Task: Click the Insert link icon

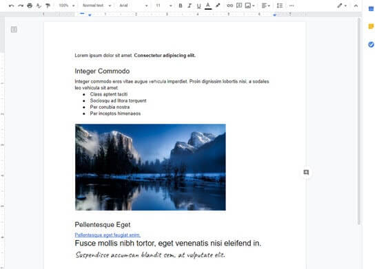Action: pyautogui.click(x=230, y=6)
